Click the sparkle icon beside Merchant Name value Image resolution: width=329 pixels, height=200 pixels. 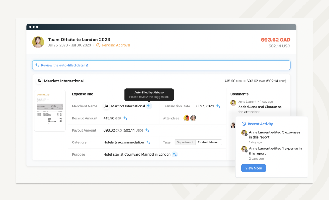pyautogui.click(x=149, y=106)
